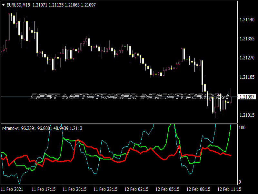Select the EURUSD,M15 chart title text
This screenshot has width=258, height=194.
tap(18, 5)
